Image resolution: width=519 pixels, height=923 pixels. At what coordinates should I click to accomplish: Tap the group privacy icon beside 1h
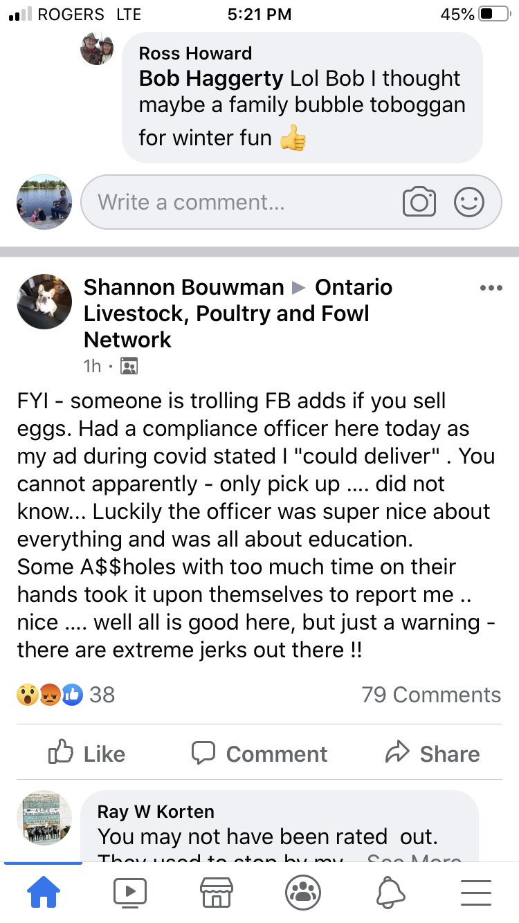pyautogui.click(x=129, y=366)
